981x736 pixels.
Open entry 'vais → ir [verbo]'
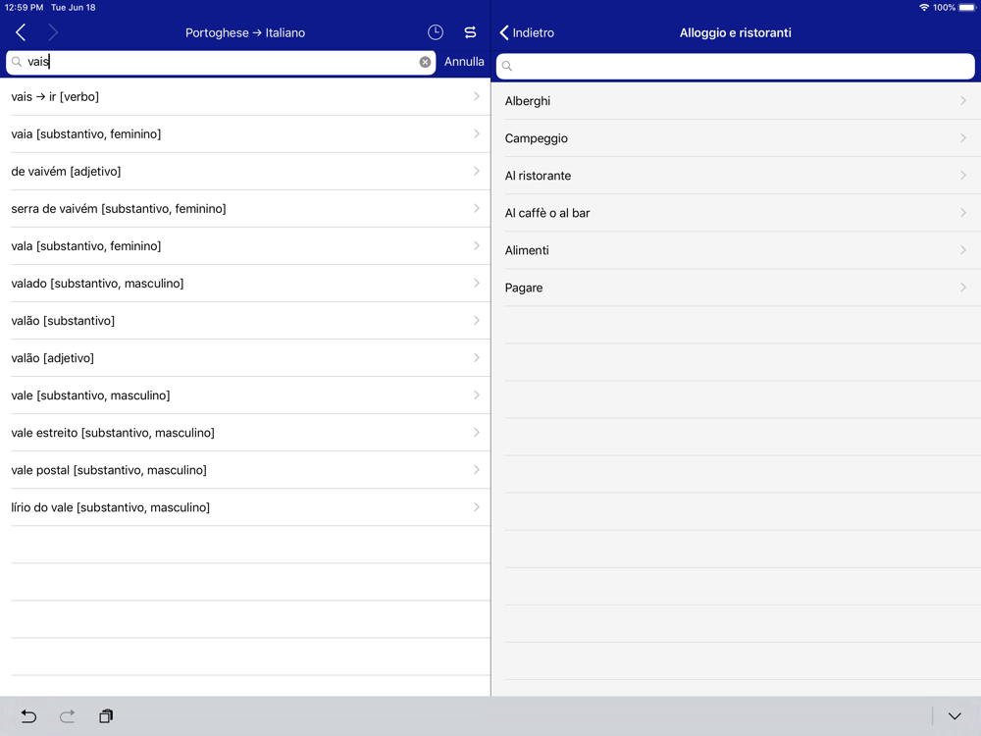pos(245,96)
